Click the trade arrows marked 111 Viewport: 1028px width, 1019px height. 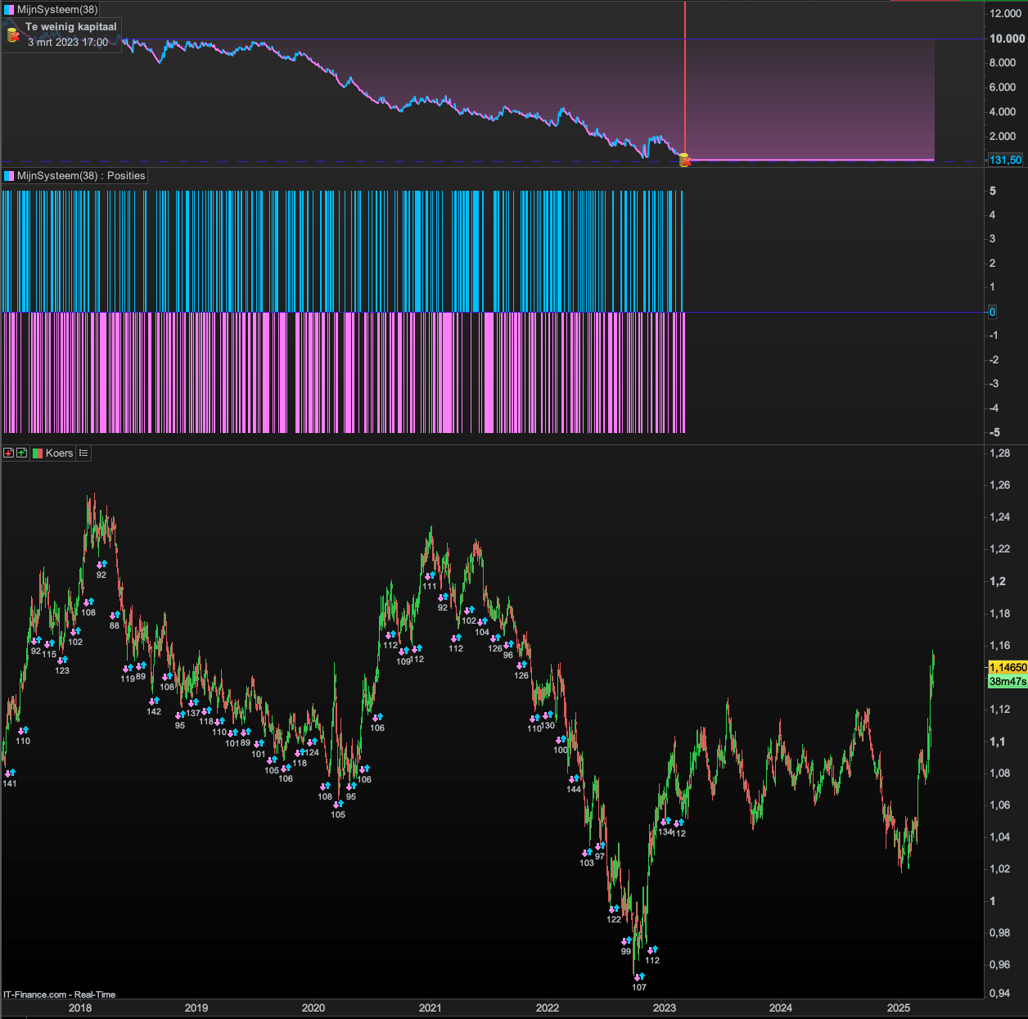click(430, 575)
